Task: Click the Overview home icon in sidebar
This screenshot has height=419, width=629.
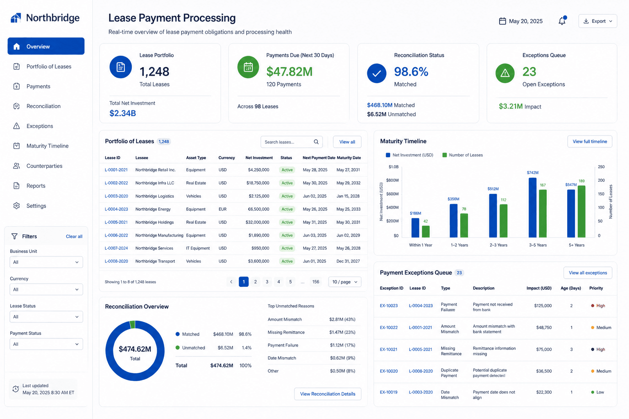Action: tap(16, 46)
